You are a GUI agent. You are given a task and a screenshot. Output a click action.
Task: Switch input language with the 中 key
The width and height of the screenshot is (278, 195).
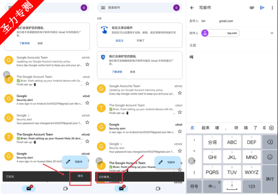[x=212, y=187]
